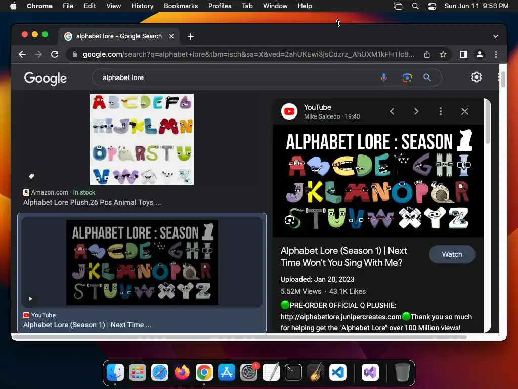The height and width of the screenshot is (389, 518).
Task: Open Control Center in menu bar
Action: [432, 6]
